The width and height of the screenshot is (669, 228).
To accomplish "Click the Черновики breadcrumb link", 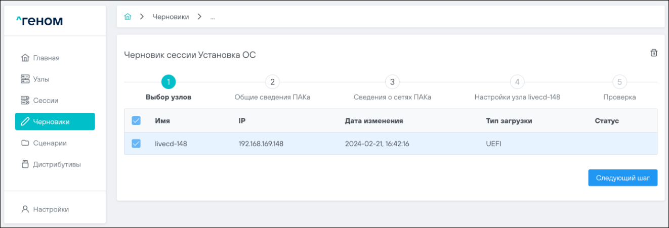I will [171, 17].
